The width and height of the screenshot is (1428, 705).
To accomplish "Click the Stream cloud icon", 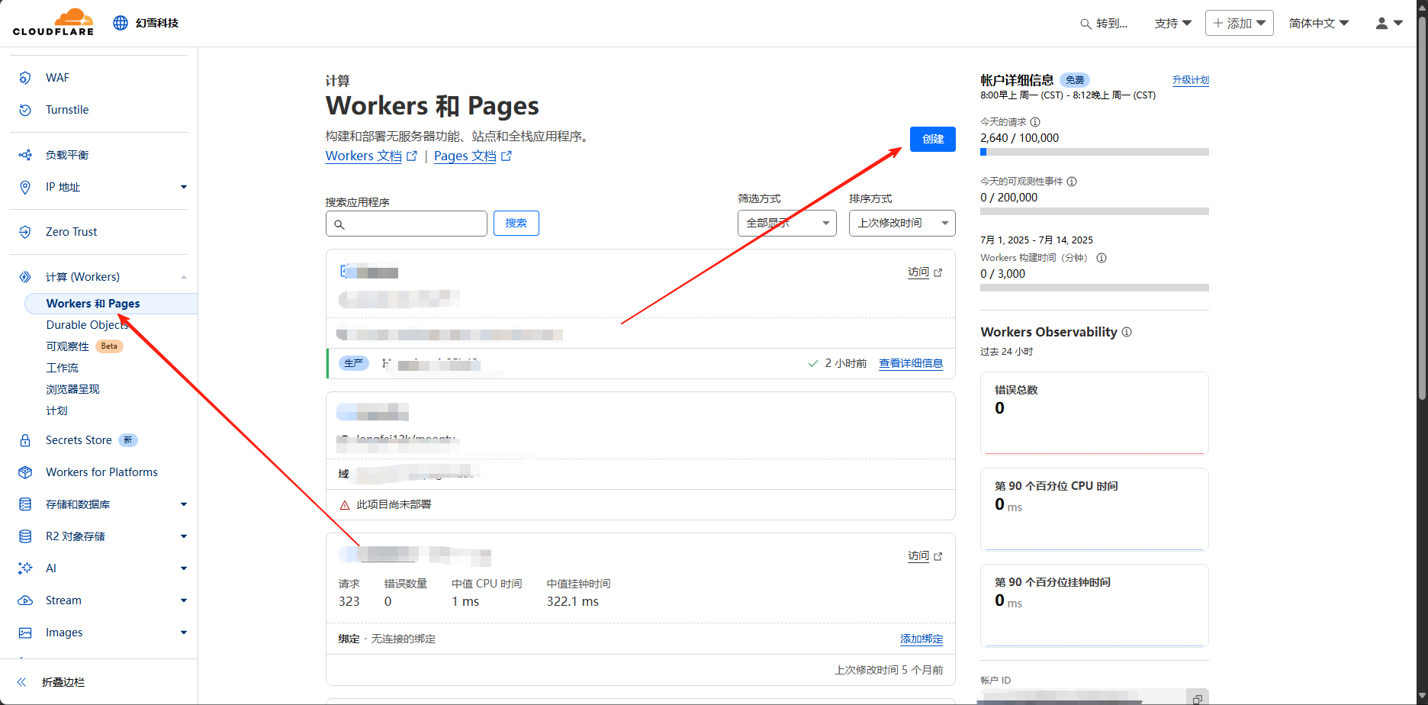I will tap(25, 600).
